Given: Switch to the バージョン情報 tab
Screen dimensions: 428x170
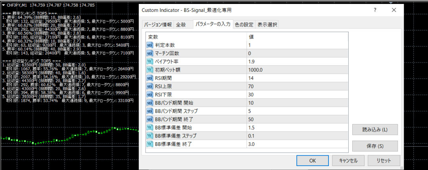Looking at the screenshot, I should coord(157,25).
